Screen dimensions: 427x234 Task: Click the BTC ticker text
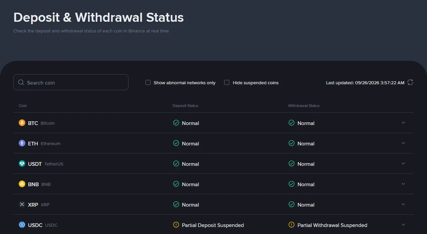[33, 123]
